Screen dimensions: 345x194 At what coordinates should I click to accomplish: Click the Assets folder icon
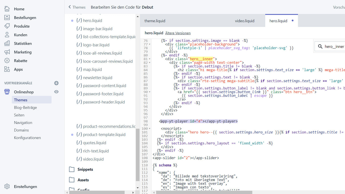72,180
